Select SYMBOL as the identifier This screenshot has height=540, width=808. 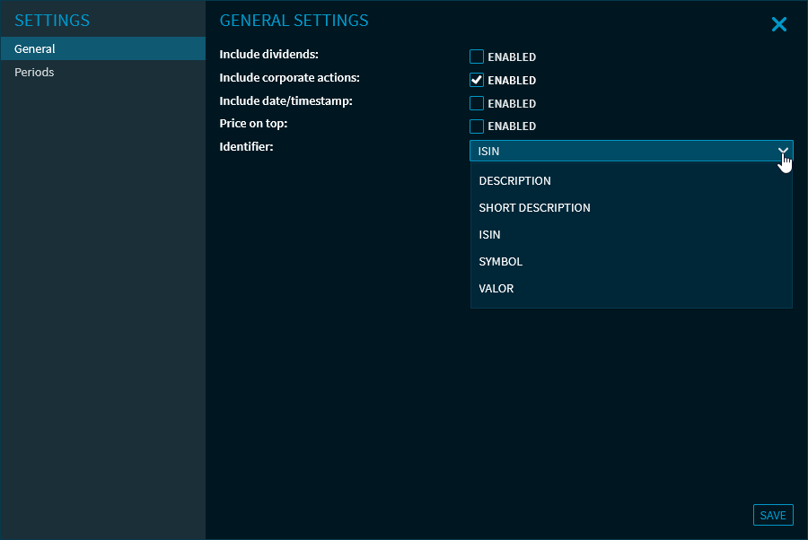pyautogui.click(x=500, y=262)
